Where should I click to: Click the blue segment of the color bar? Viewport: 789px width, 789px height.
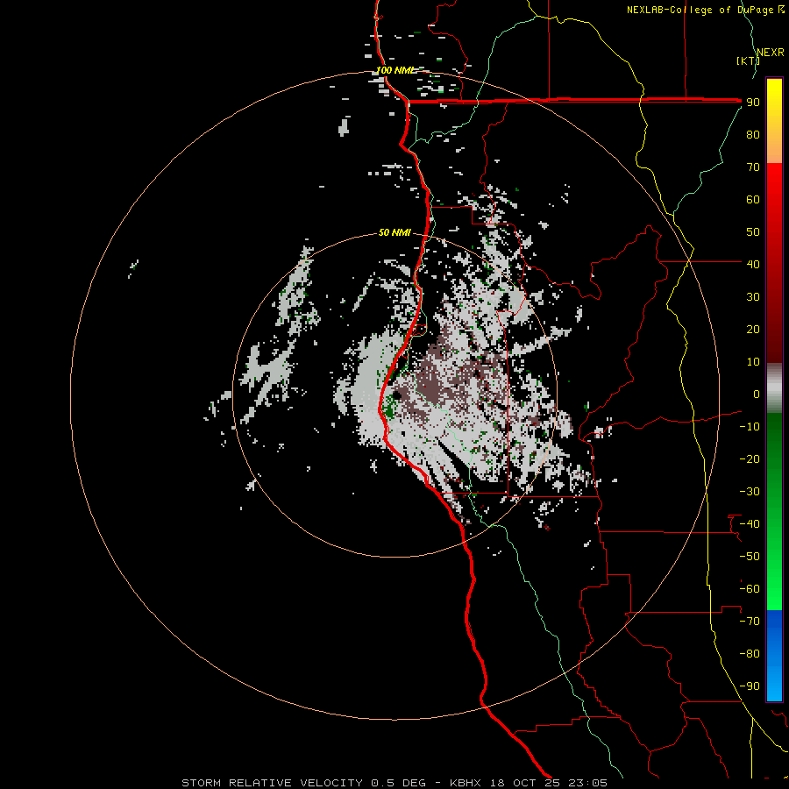click(x=774, y=655)
